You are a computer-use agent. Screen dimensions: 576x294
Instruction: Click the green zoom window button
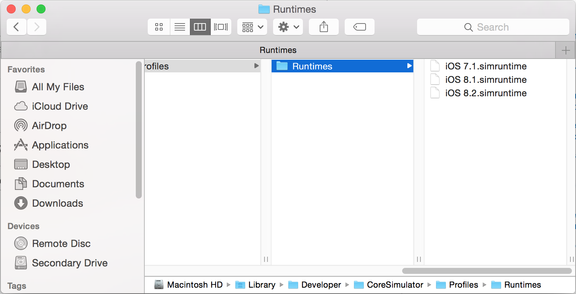(41, 9)
